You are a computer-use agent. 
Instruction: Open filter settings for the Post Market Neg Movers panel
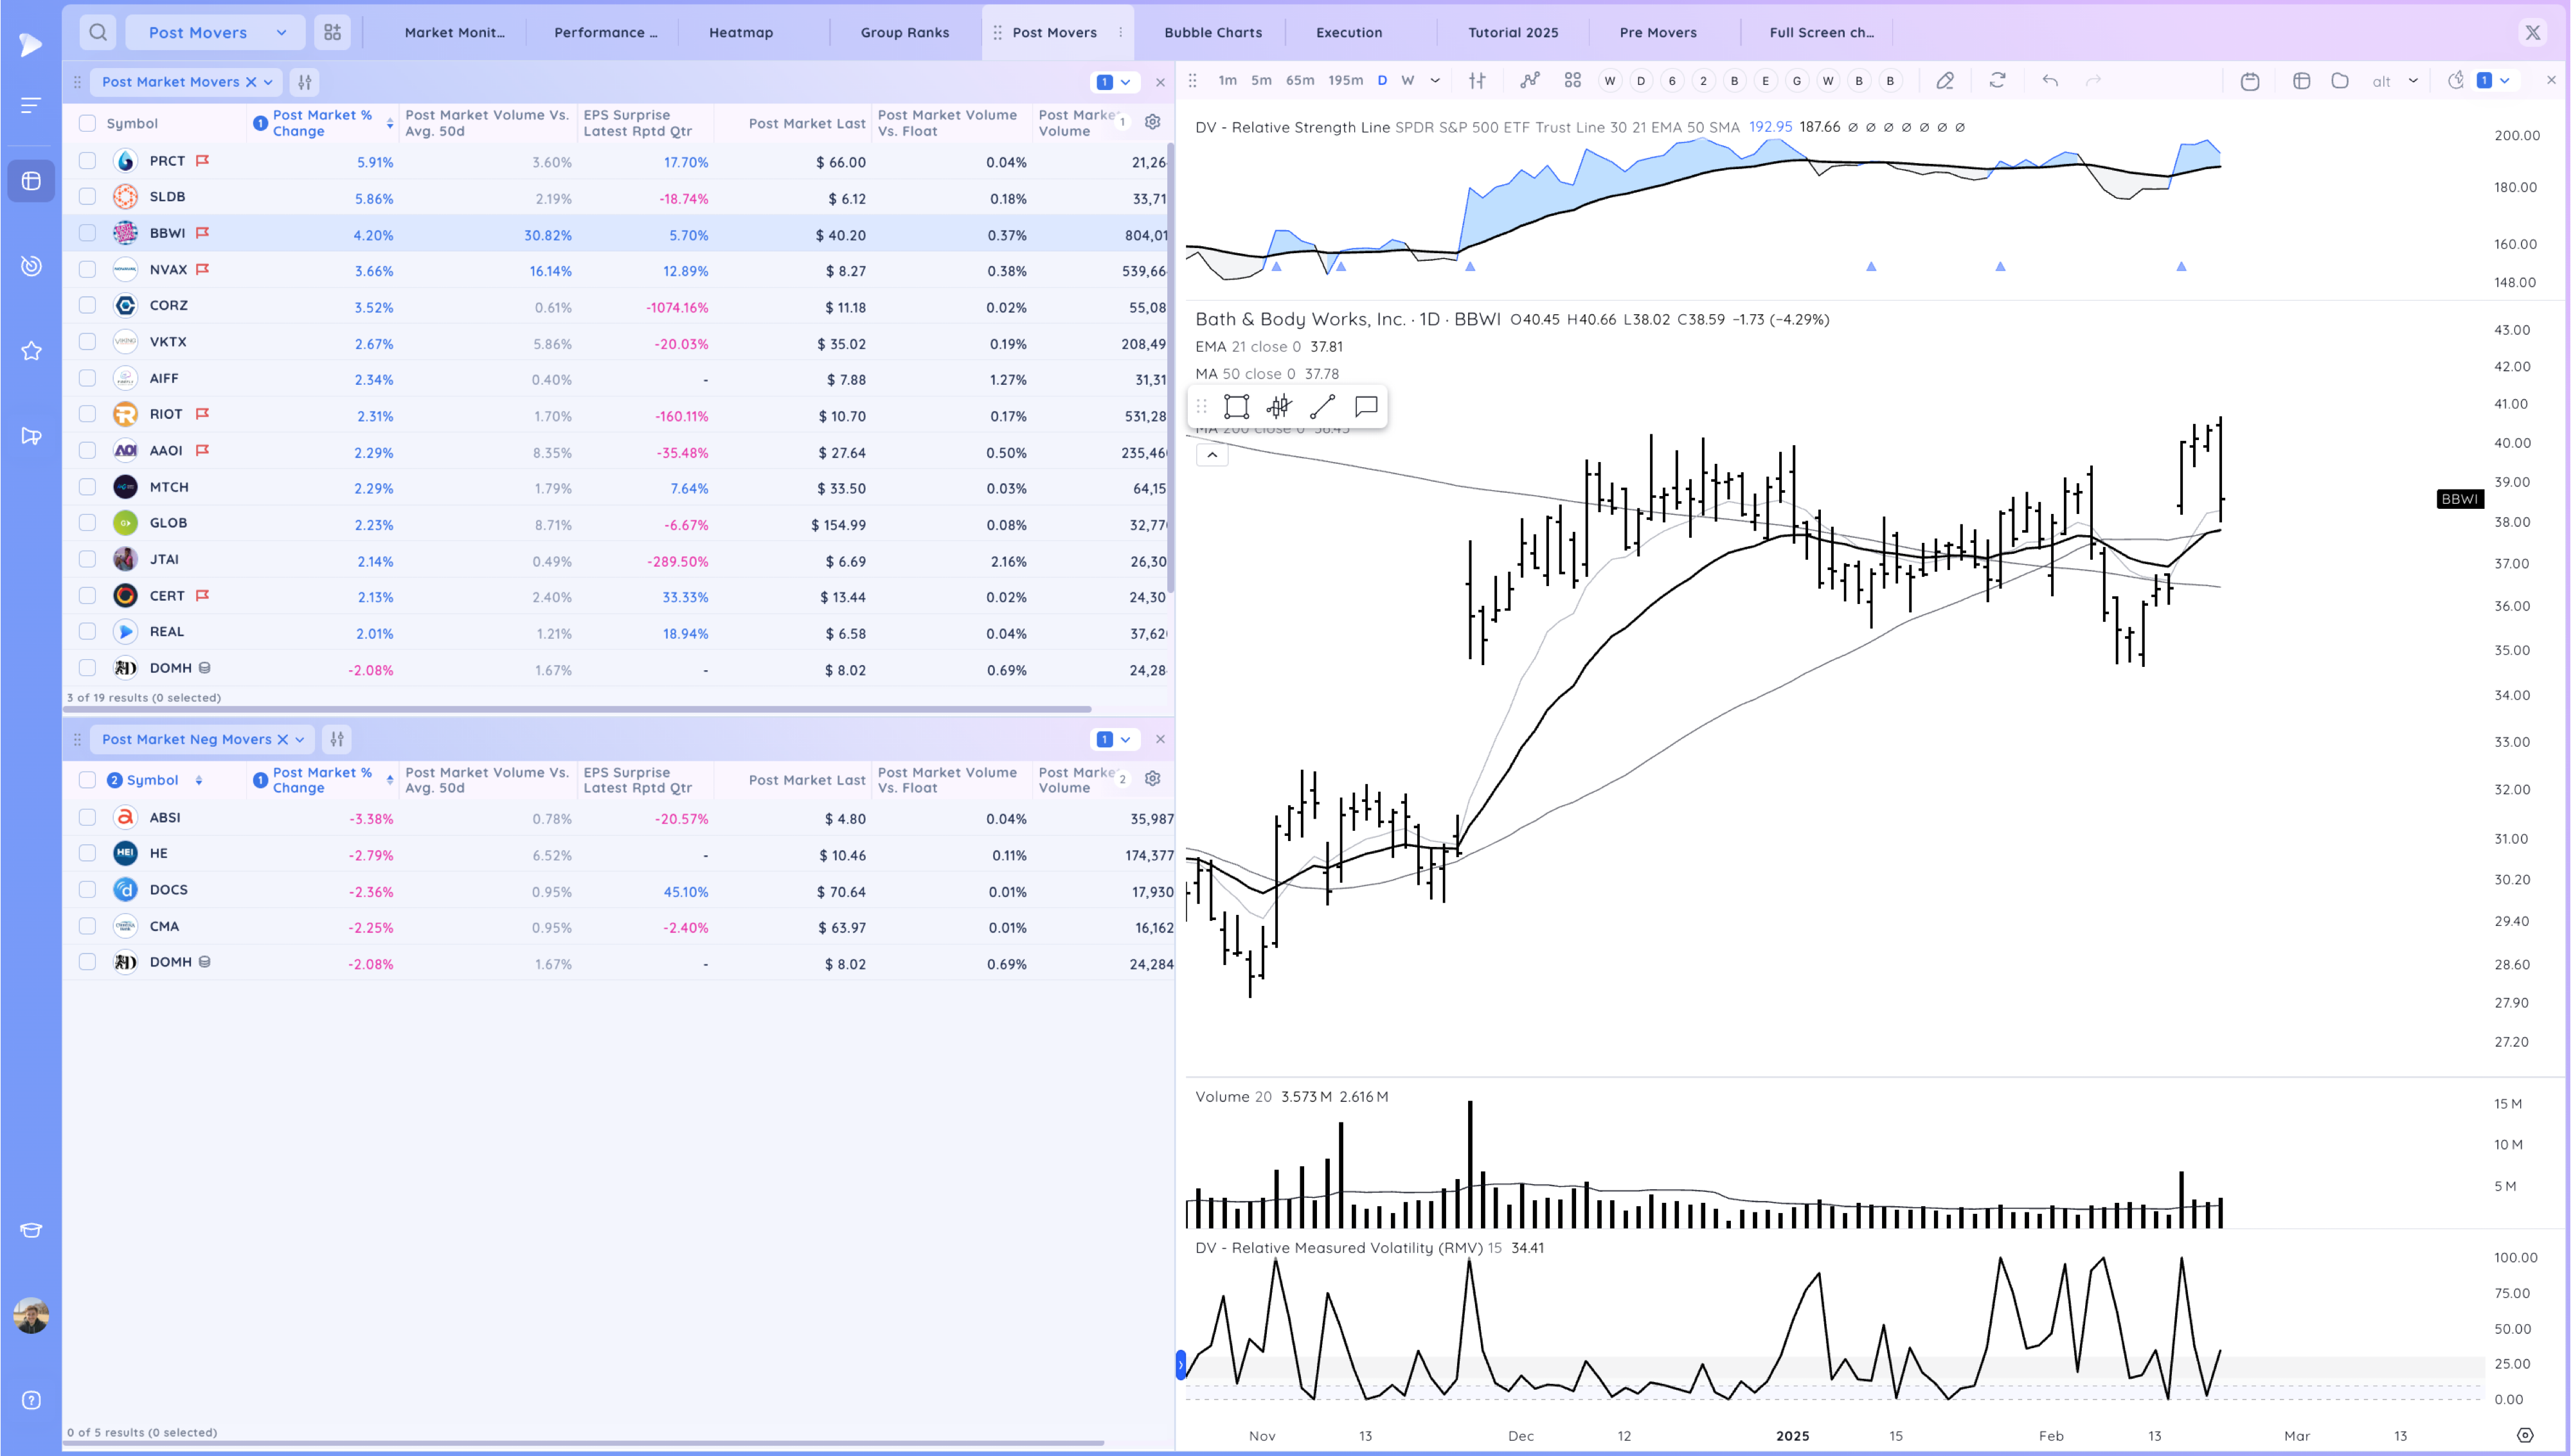337,739
